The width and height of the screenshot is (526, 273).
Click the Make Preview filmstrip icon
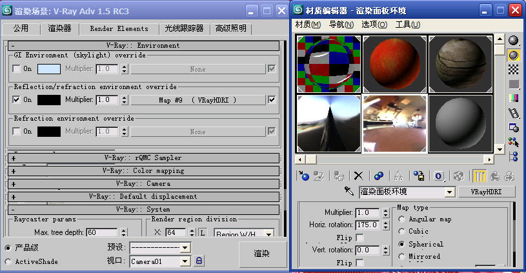point(514,113)
